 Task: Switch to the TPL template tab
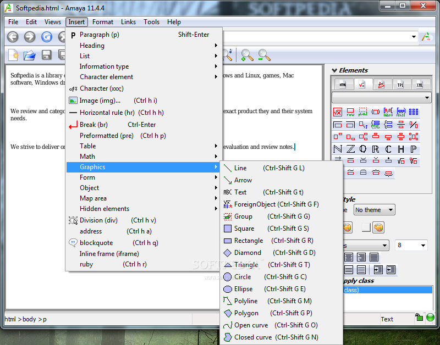400,85
